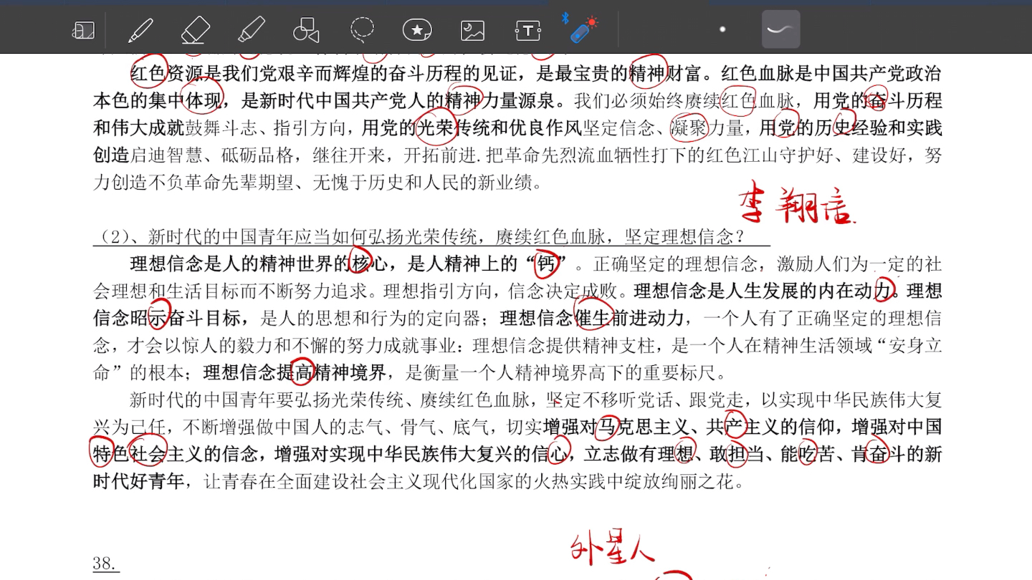Click the question number "38."
The height and width of the screenshot is (580, 1032).
point(106,564)
